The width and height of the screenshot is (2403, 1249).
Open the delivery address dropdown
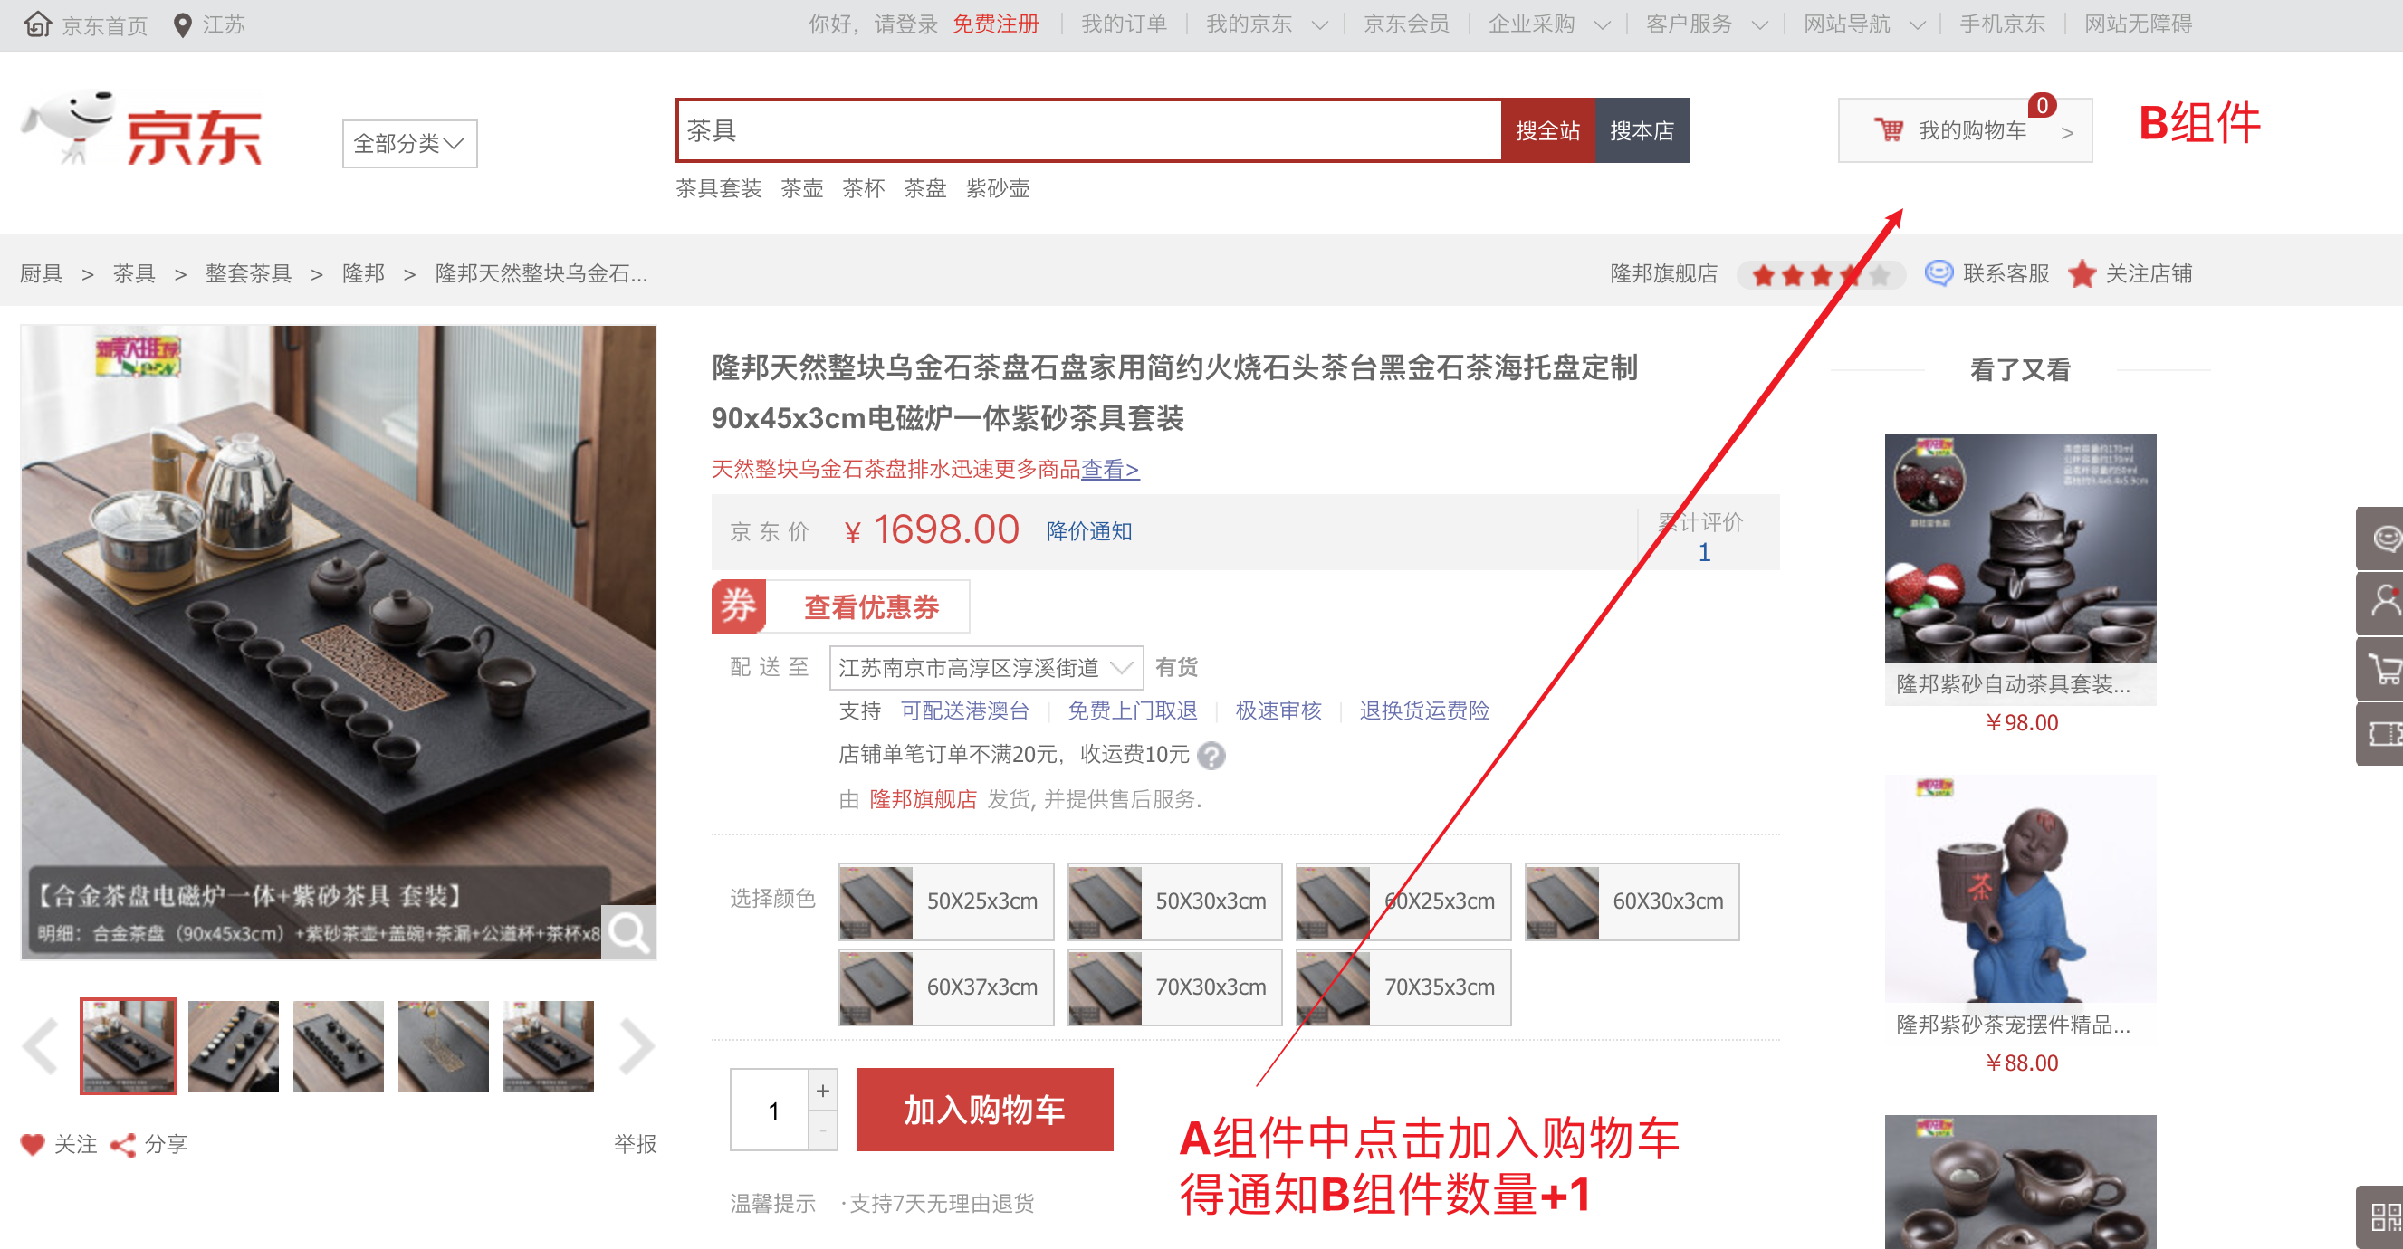click(985, 667)
